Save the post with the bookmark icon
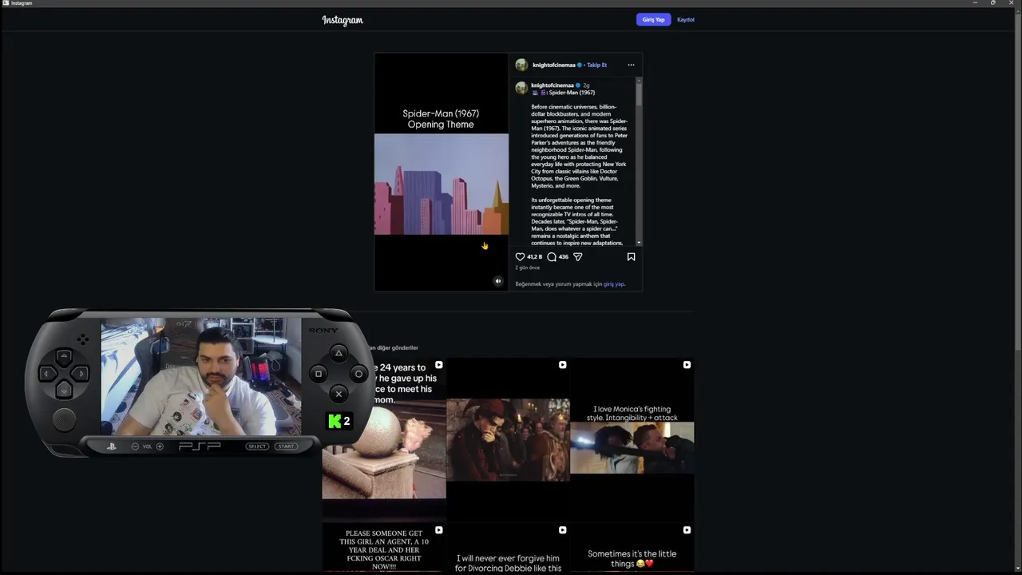Viewport: 1022px width, 575px height. [631, 256]
